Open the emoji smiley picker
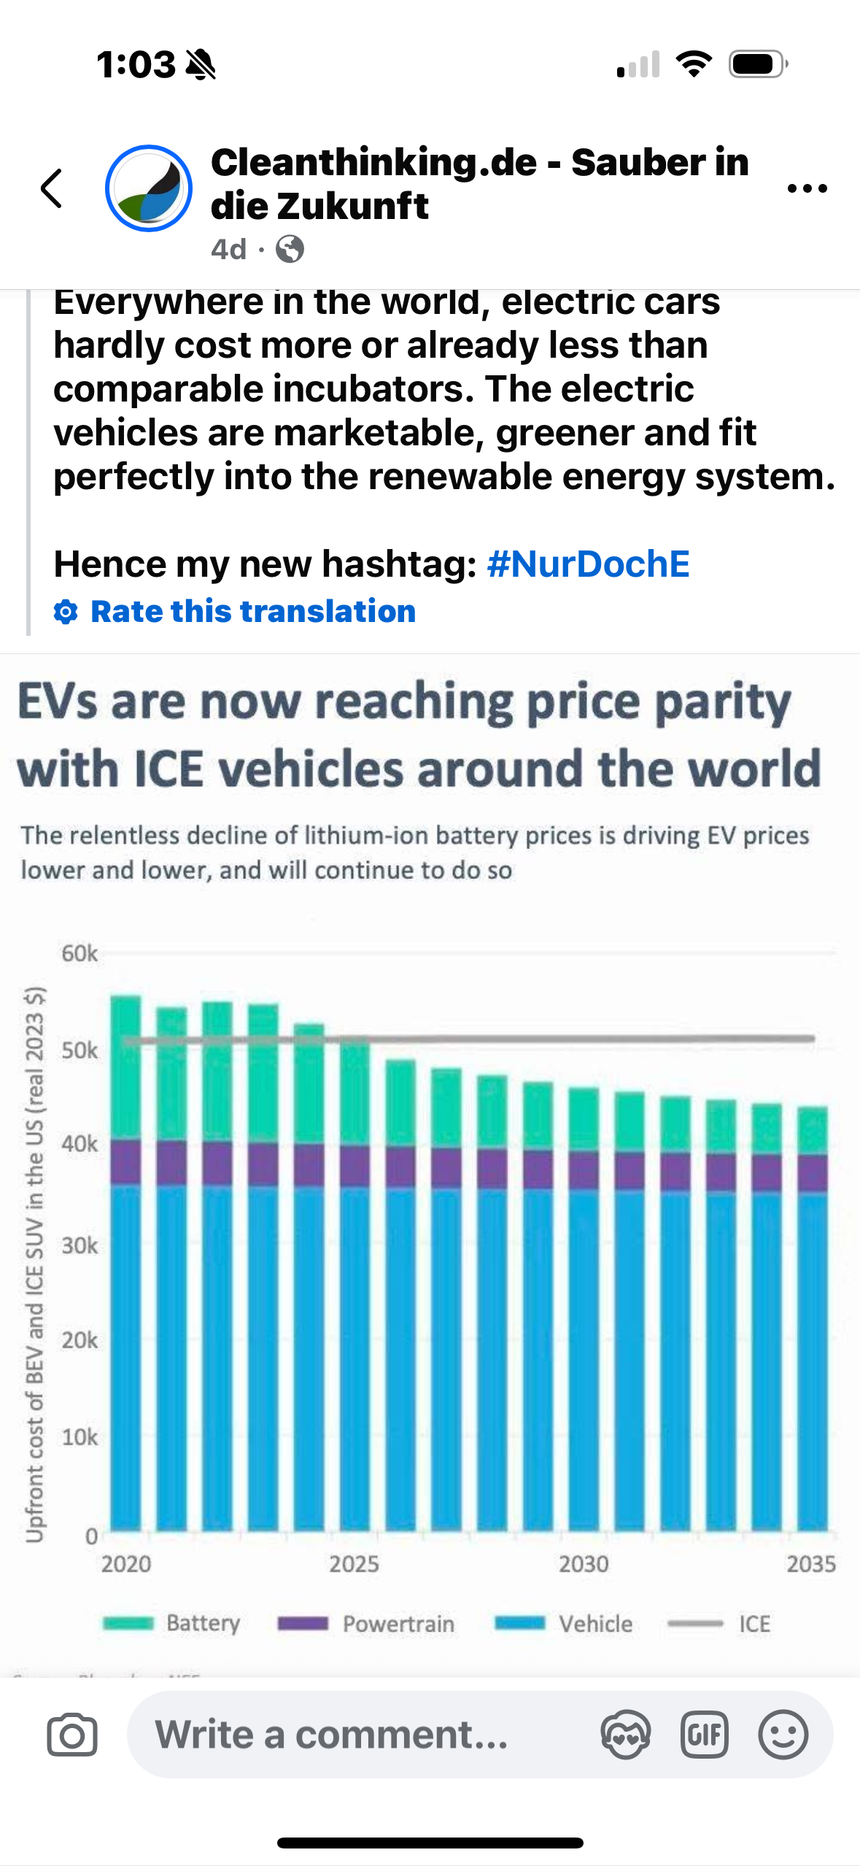This screenshot has height=1866, width=860. [x=783, y=1735]
